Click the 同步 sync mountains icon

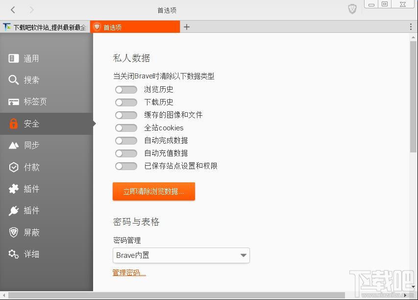pyautogui.click(x=14, y=145)
